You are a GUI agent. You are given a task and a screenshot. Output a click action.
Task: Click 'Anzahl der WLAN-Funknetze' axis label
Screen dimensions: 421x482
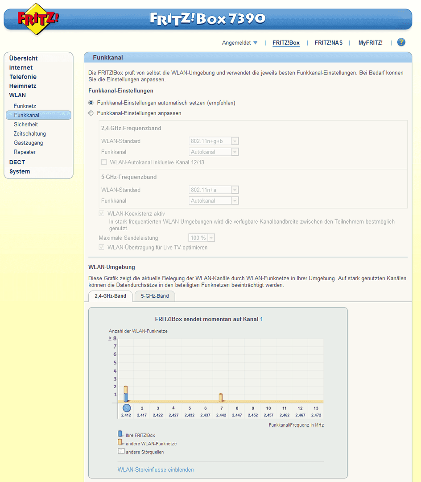pyautogui.click(x=138, y=331)
